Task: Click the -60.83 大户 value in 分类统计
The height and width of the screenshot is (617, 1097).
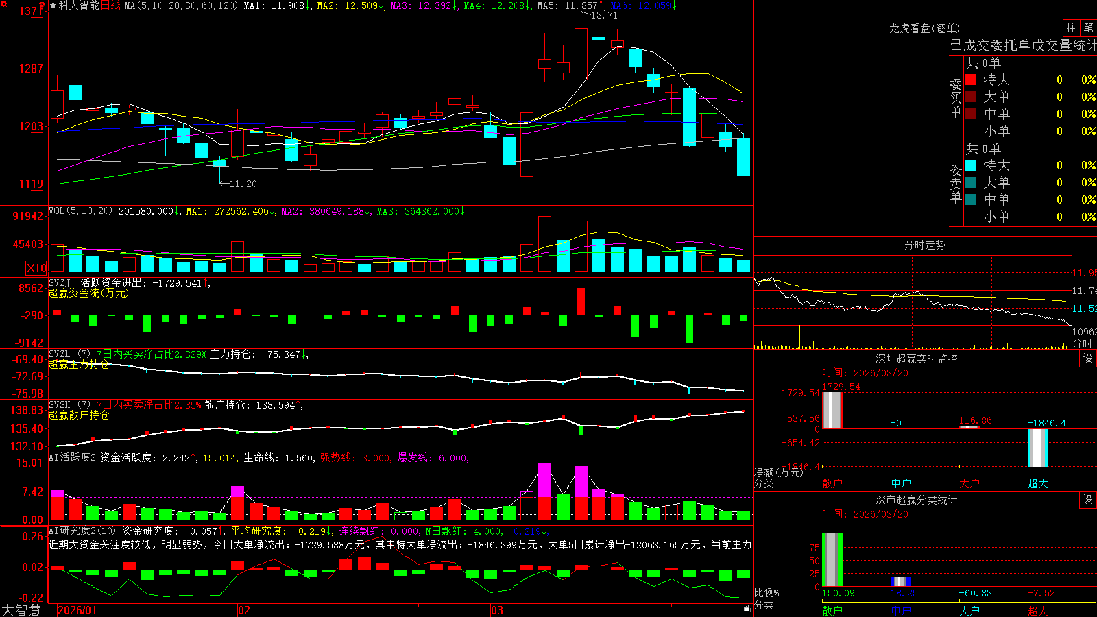Action: [975, 593]
